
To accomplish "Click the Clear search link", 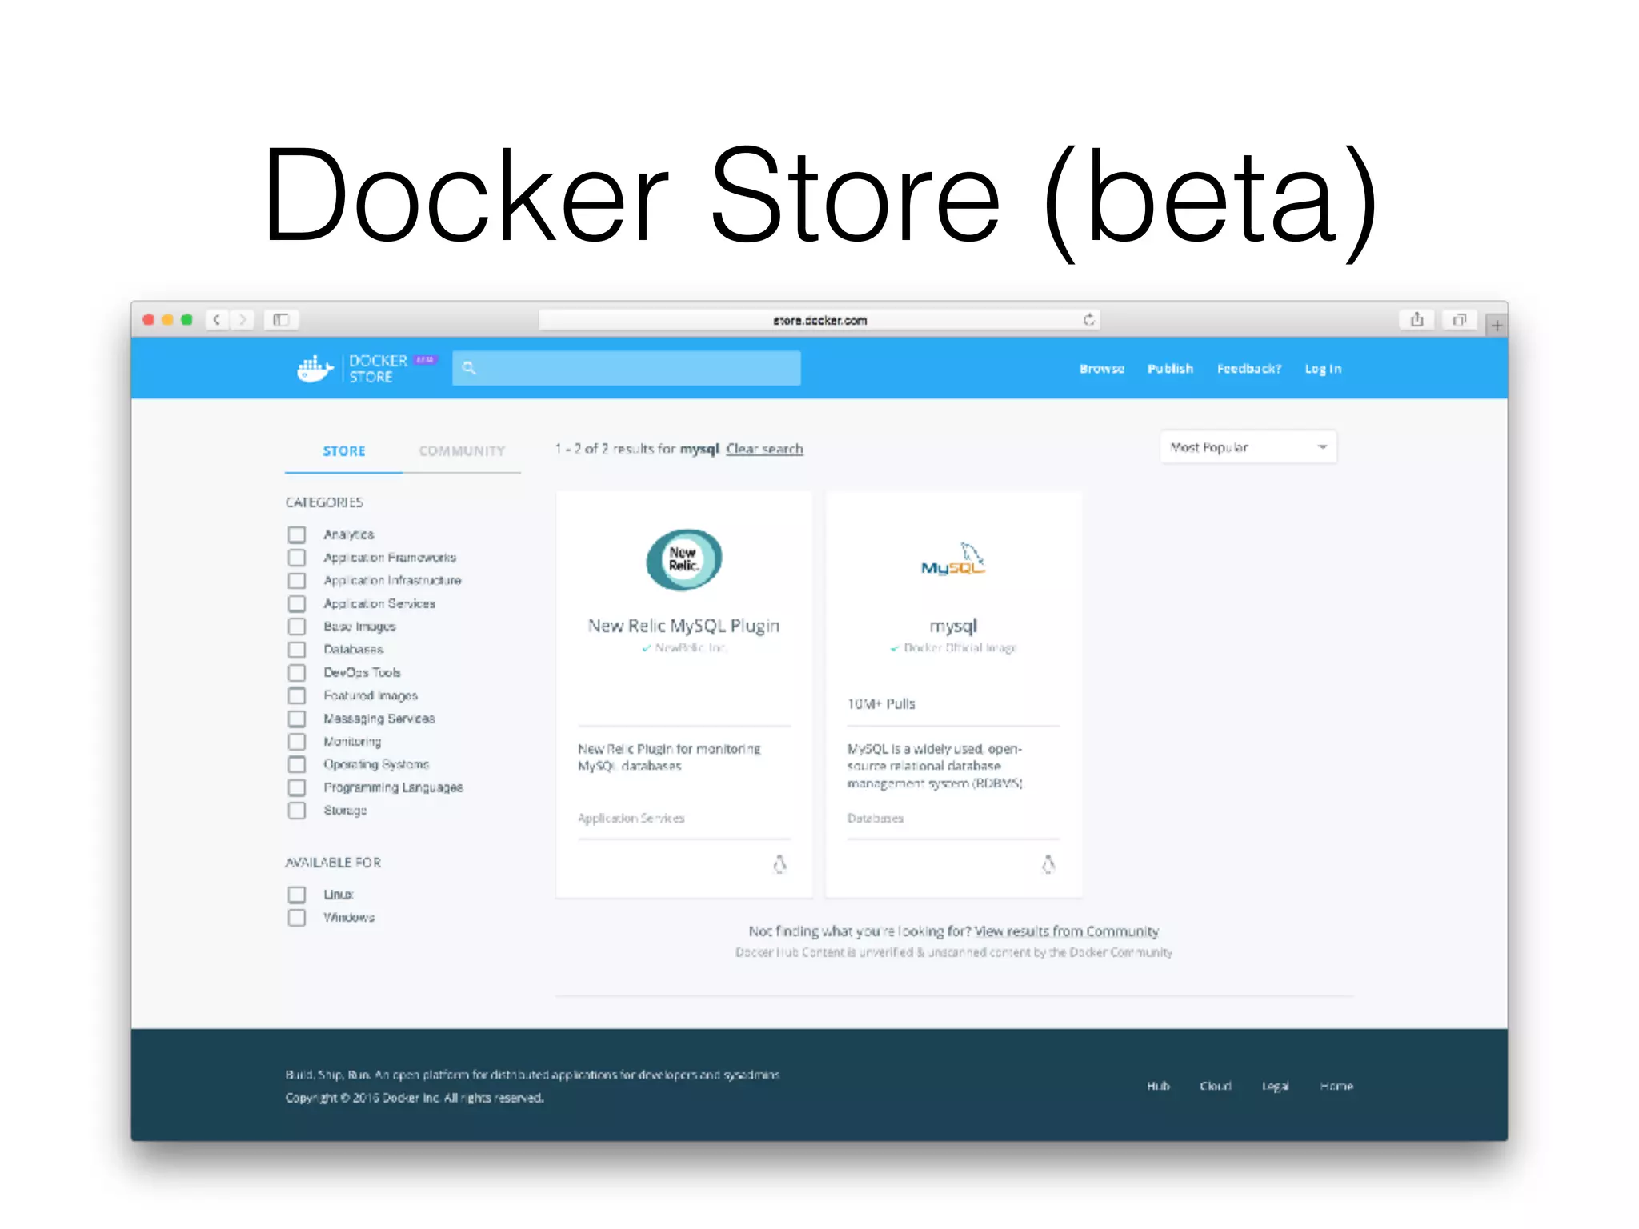I will [x=764, y=449].
